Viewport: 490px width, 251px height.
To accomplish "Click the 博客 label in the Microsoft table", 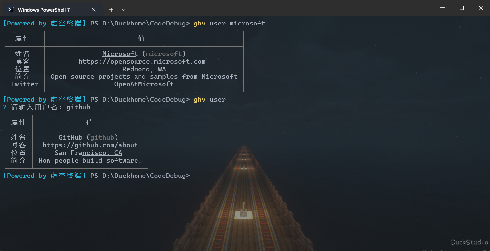I will [x=22, y=61].
